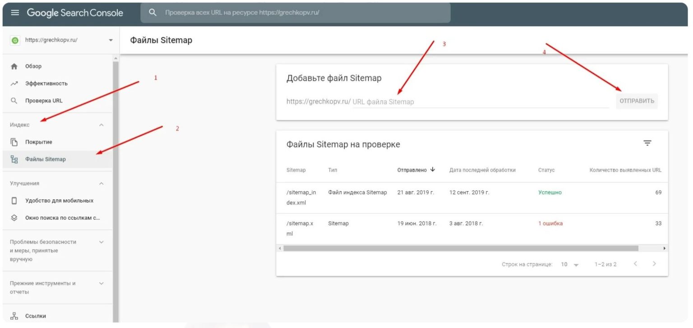The image size is (693, 328).
Task: Open the hamburger main menu
Action: 15,13
